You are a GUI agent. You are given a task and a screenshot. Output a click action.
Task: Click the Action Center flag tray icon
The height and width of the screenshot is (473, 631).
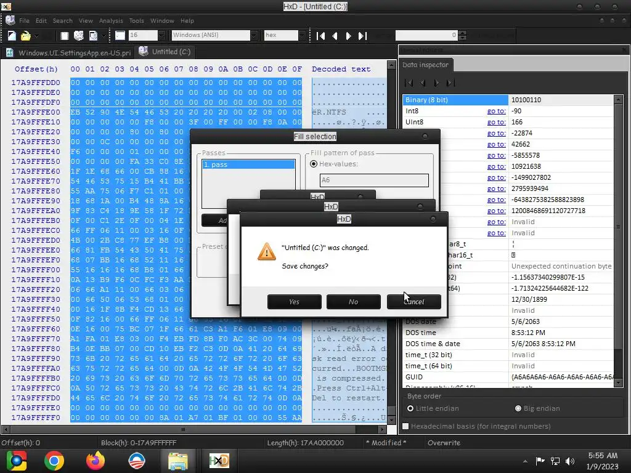click(540, 461)
